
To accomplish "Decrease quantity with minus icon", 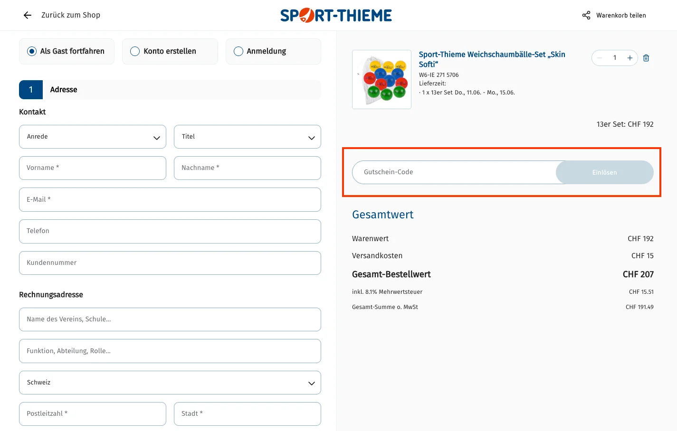I will click(600, 58).
